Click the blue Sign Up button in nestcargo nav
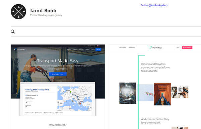This screenshot has width=201, height=129. point(98,49)
